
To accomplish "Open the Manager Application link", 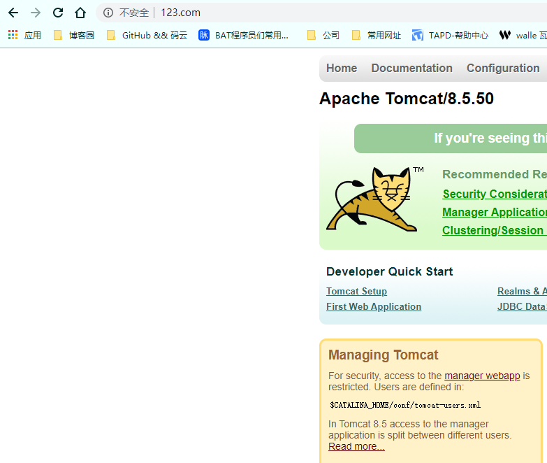I will 495,212.
